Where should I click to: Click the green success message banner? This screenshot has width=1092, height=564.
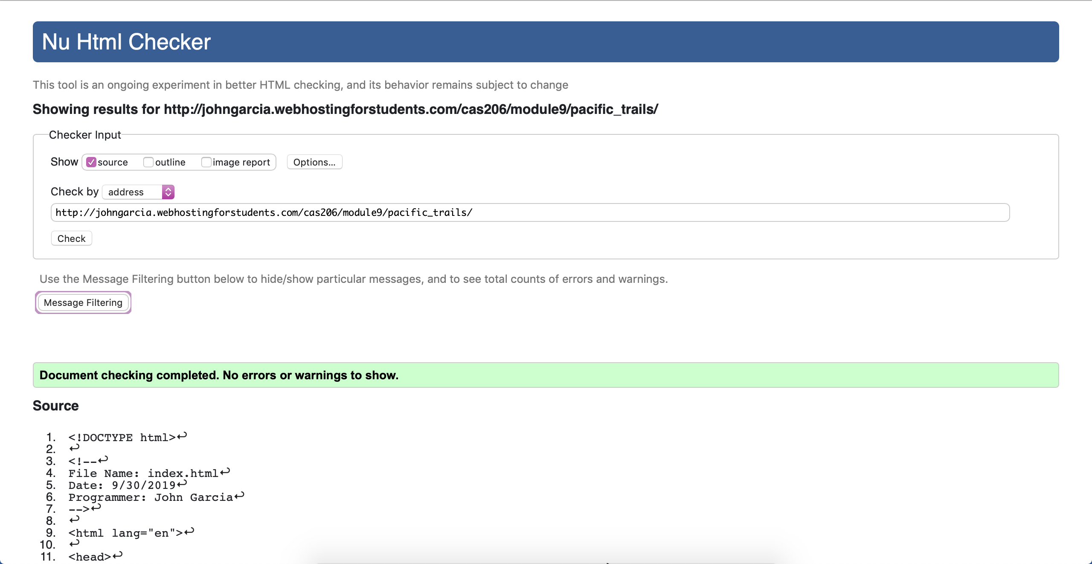click(545, 375)
